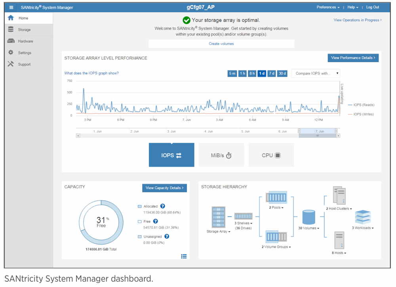
Task: Click the Settings gear icon
Action: pos(11,53)
